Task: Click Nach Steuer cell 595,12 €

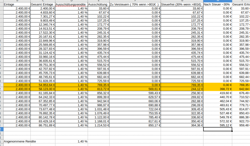Action: pyautogui.click(x=218, y=125)
